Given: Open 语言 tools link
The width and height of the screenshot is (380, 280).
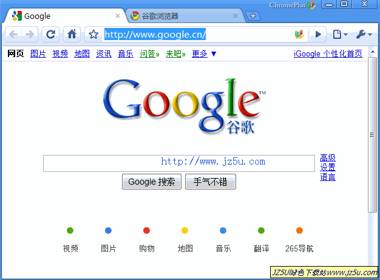Looking at the screenshot, I should pos(328,177).
